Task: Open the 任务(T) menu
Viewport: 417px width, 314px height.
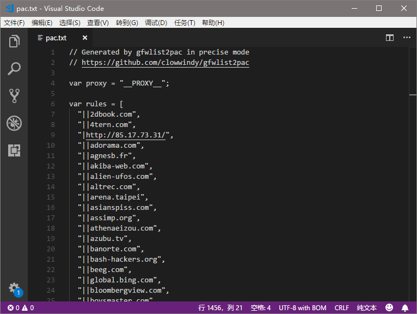Action: click(185, 23)
